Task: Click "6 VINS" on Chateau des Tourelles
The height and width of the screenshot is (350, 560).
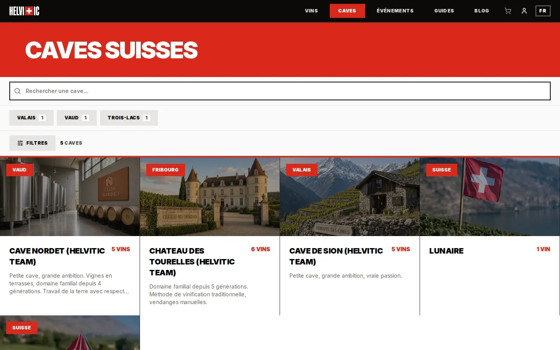Action: point(261,249)
